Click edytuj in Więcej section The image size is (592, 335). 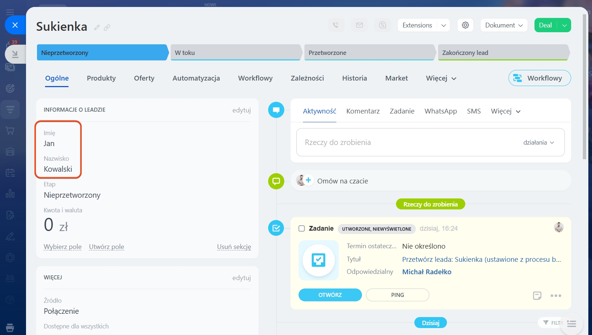pyautogui.click(x=241, y=278)
